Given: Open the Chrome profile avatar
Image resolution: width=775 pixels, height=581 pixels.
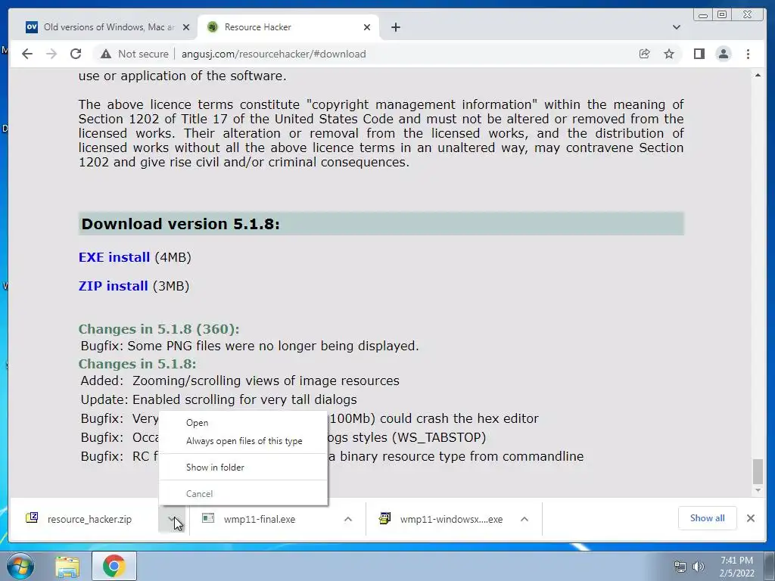Looking at the screenshot, I should click(x=723, y=54).
